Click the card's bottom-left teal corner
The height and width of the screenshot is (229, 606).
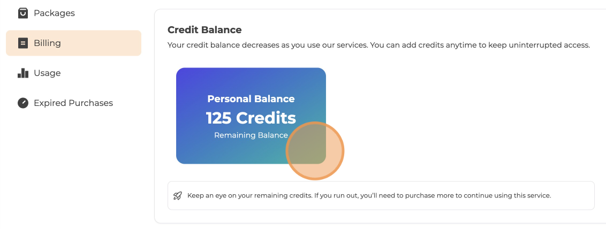[184, 157]
